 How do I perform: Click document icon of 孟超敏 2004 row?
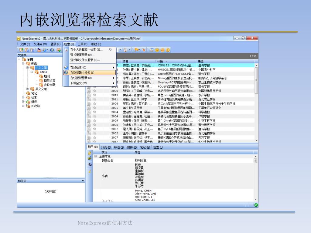[x=89, y=112]
